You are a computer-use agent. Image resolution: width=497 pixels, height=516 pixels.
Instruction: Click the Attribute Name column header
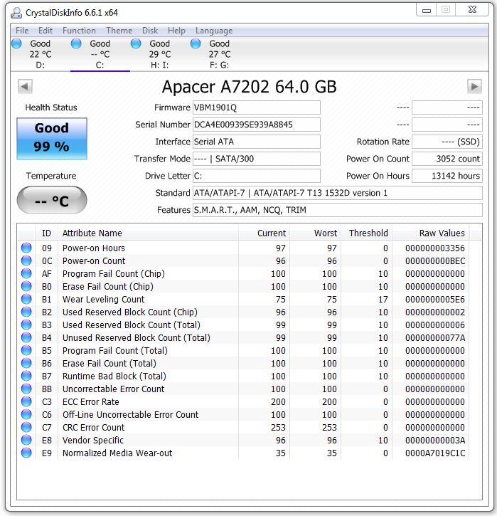[x=148, y=233]
